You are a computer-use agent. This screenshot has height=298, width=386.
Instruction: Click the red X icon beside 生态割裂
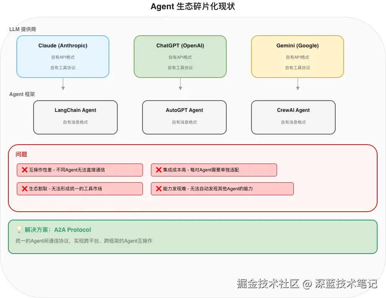click(25, 189)
